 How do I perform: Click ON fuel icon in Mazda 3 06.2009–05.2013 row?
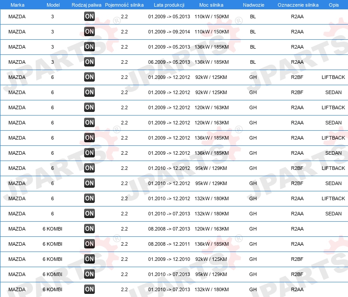(89, 62)
